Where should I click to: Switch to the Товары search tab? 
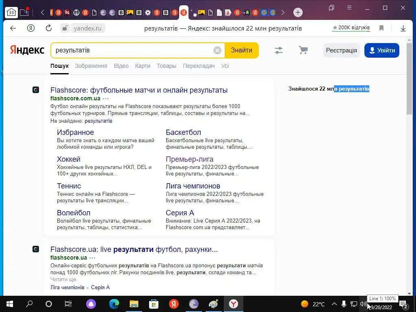coord(167,66)
